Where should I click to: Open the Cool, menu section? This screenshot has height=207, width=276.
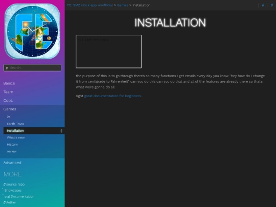pos(8,101)
